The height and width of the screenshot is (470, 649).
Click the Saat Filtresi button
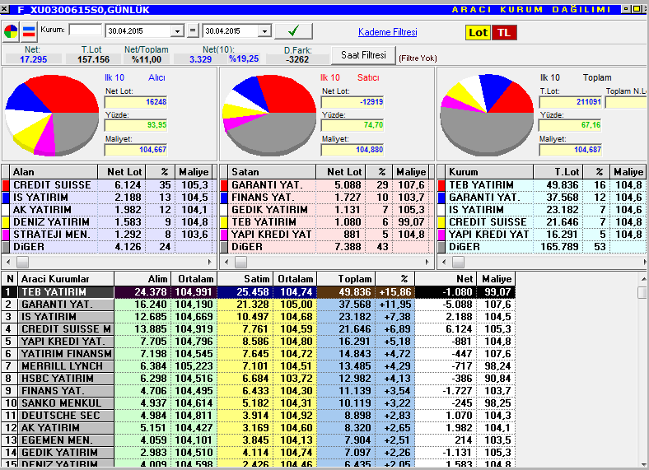point(363,55)
